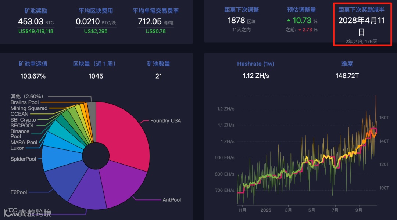Click the F2Pool pie label
The height and width of the screenshot is (220, 397).
(19, 192)
